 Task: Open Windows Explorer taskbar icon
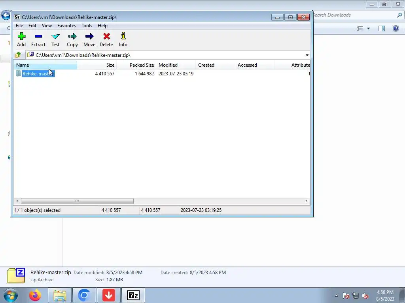pyautogui.click(x=60, y=295)
